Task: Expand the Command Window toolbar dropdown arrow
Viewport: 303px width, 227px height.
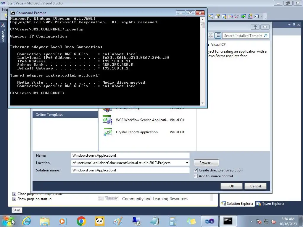Action: [261, 16]
